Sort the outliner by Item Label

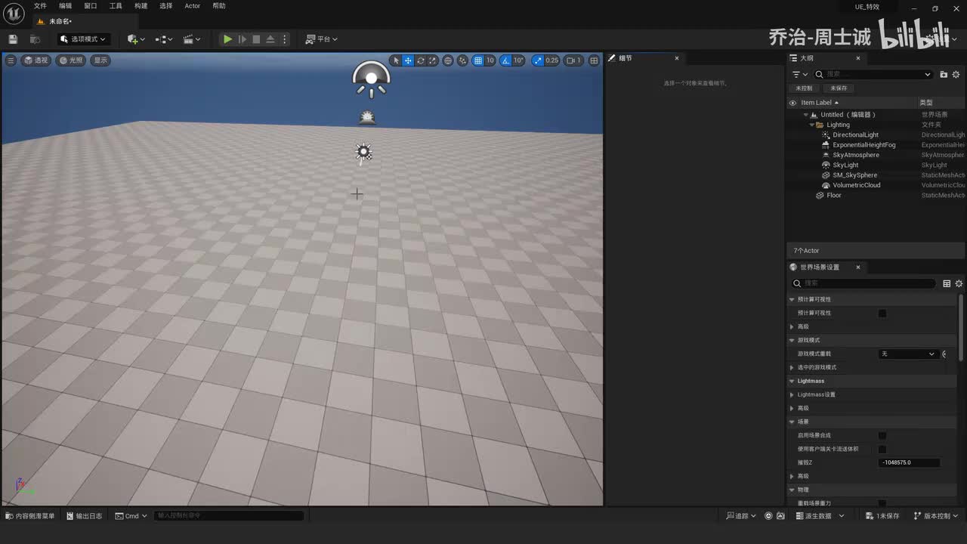tap(820, 103)
